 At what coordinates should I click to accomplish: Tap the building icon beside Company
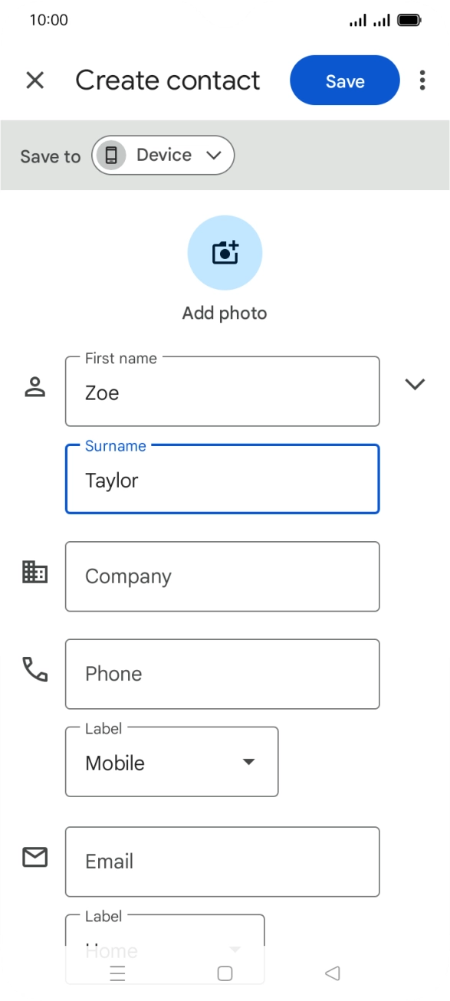[x=35, y=573]
